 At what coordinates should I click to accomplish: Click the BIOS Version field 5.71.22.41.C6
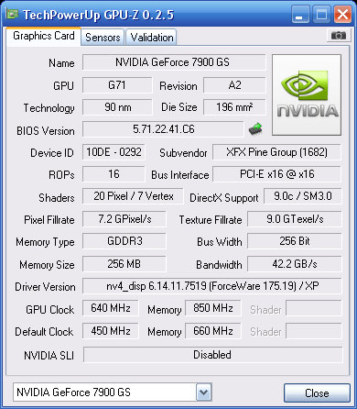163,129
